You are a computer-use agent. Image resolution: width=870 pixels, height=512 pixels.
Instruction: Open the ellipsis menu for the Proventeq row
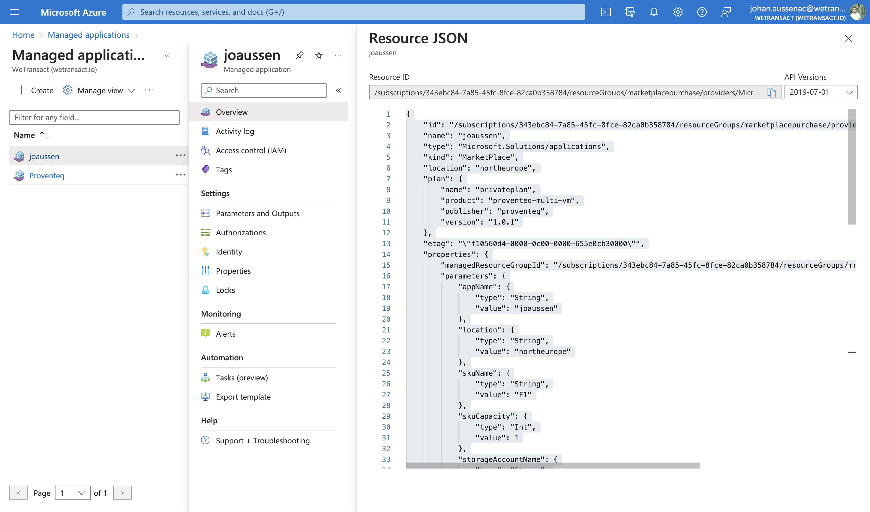[180, 175]
